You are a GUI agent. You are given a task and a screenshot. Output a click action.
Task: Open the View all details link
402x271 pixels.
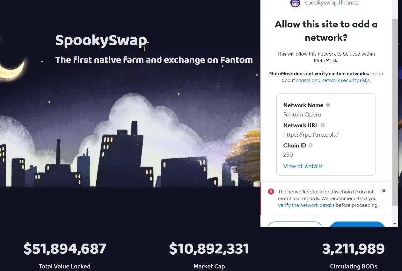click(x=303, y=166)
